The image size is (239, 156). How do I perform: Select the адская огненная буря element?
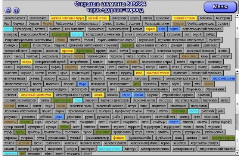67,18
